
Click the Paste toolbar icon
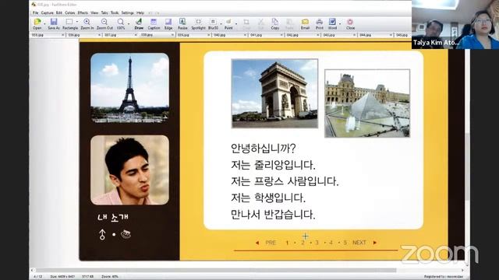coord(289,22)
